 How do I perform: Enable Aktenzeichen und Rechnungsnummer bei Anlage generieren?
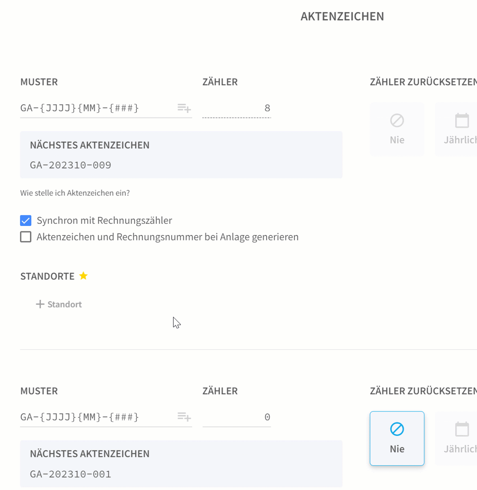(x=25, y=237)
